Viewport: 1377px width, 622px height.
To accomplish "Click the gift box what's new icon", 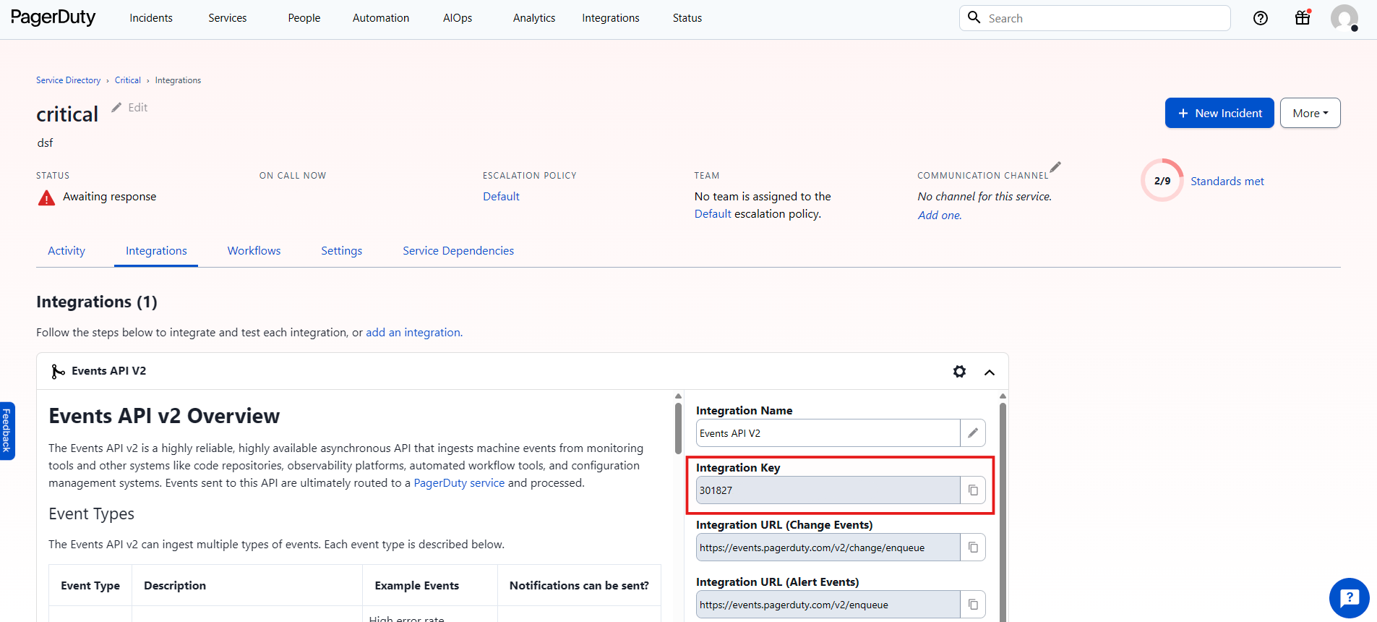I will click(1303, 18).
